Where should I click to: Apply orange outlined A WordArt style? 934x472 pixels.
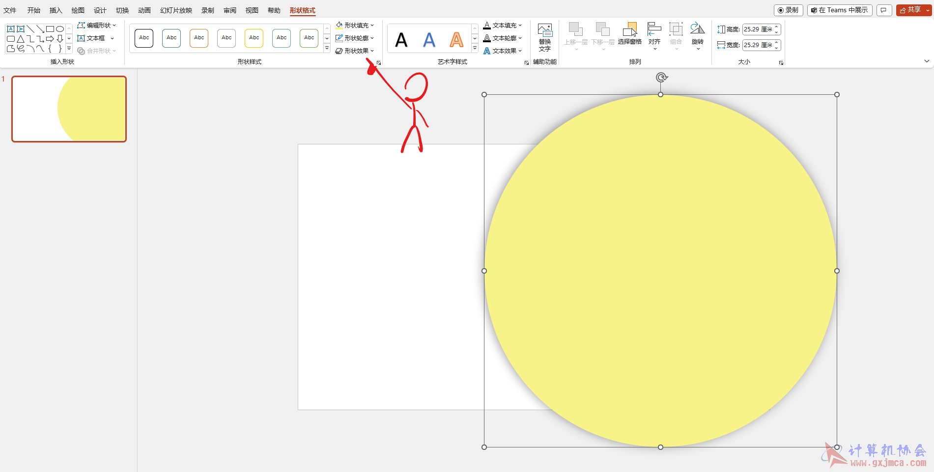[456, 39]
